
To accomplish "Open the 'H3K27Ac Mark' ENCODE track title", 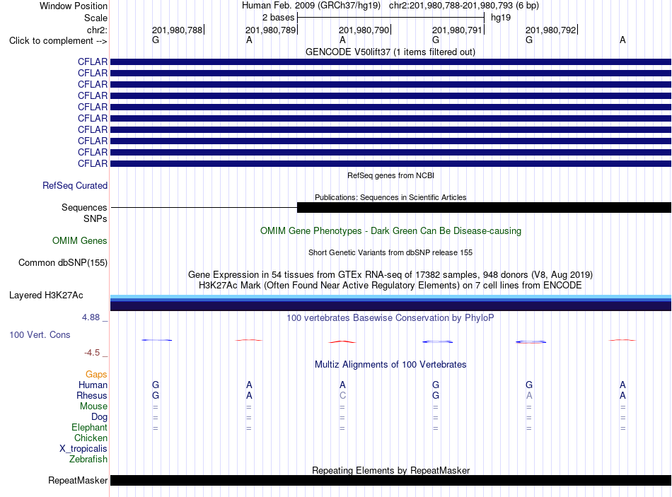I will tap(390, 286).
